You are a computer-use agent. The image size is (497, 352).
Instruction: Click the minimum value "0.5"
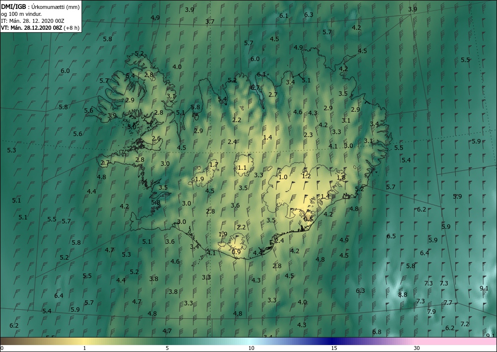308,219
